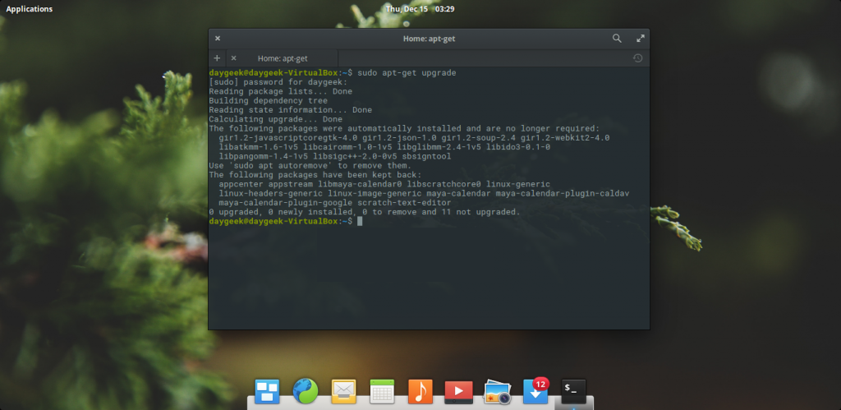841x410 pixels.
Task: Click the 'maya-calendar-plugin-caldav' package name
Action: pos(563,194)
